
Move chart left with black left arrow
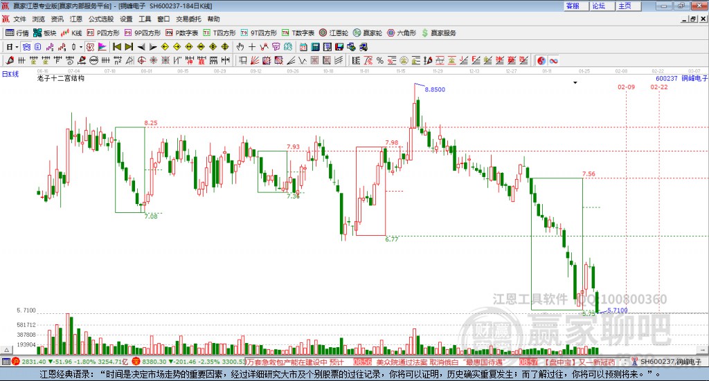(141, 47)
